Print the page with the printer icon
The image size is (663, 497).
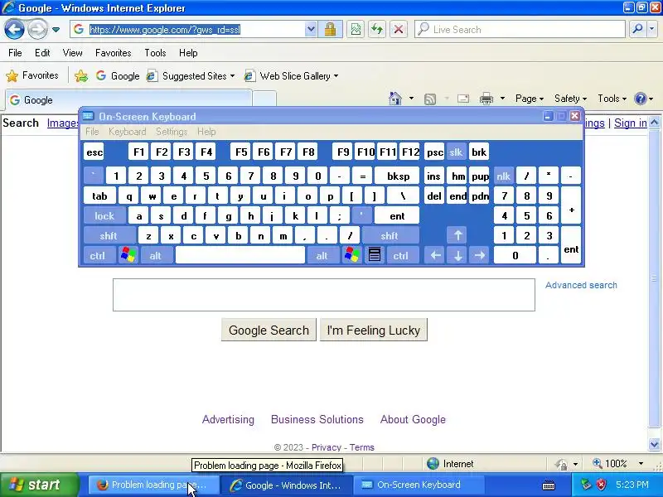pos(486,99)
